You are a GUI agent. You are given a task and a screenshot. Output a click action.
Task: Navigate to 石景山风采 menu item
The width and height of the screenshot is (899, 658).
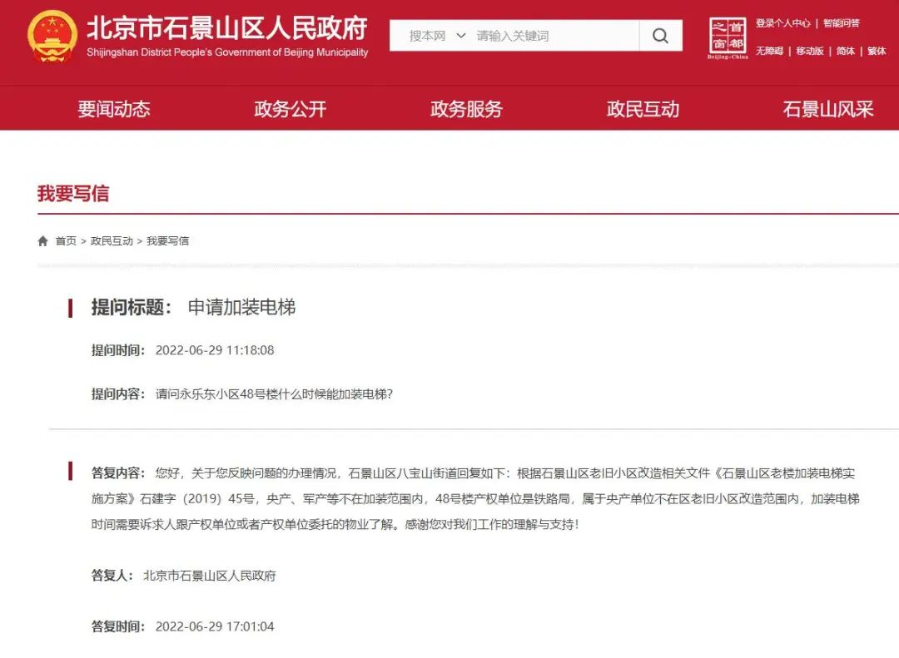coord(827,109)
